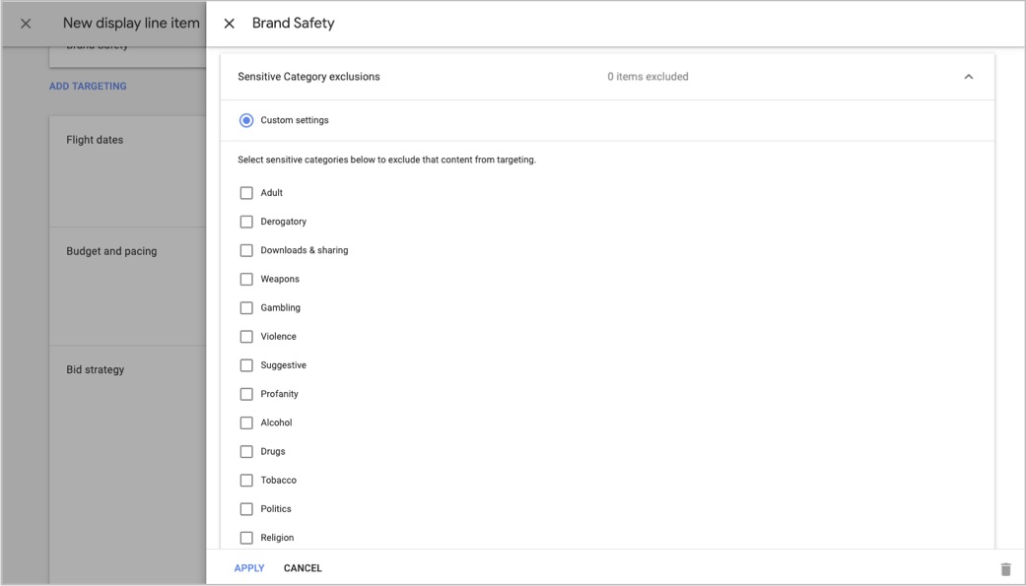Check the Profanity checkbox
The height and width of the screenshot is (586, 1026).
click(x=246, y=394)
